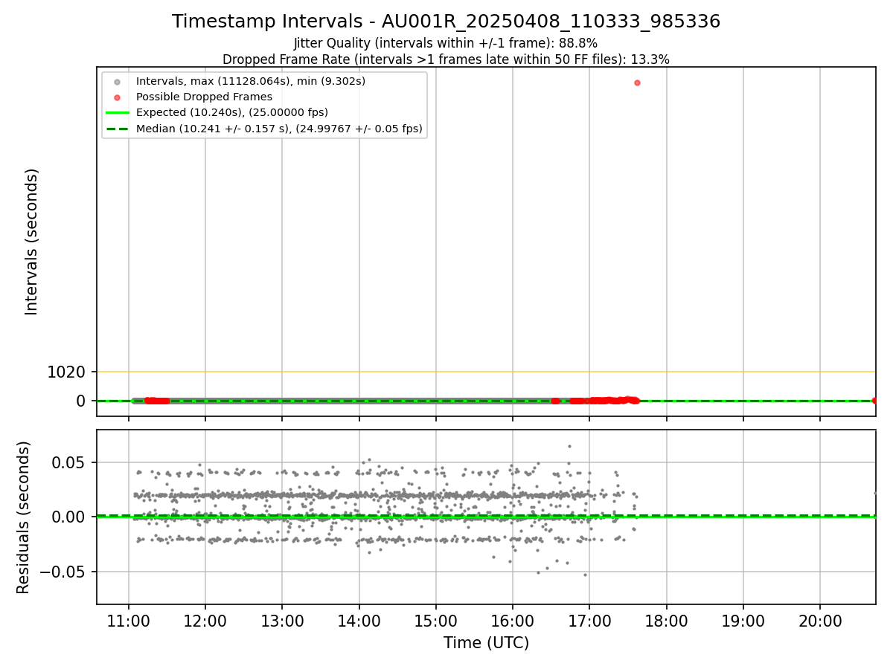This screenshot has width=893, height=669.
Task: Click the '14:00' time tick label
Action: [359, 621]
